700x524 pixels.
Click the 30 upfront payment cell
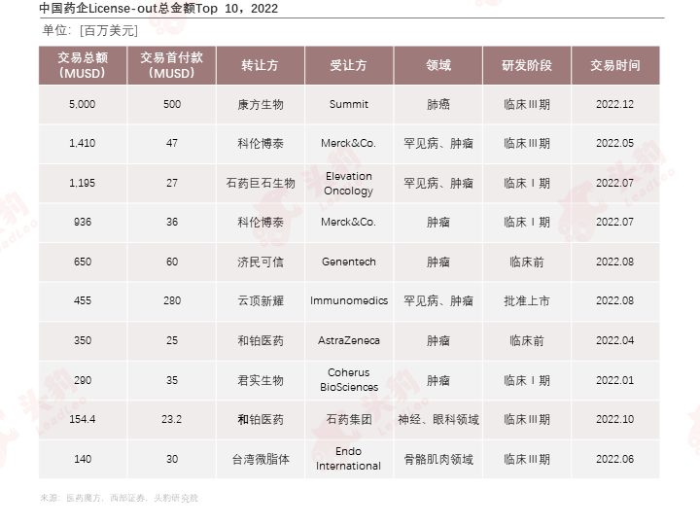click(172, 459)
